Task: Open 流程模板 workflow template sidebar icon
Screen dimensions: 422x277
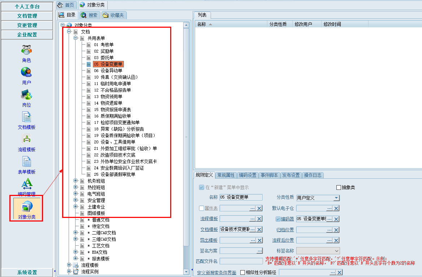Action: [x=26, y=139]
